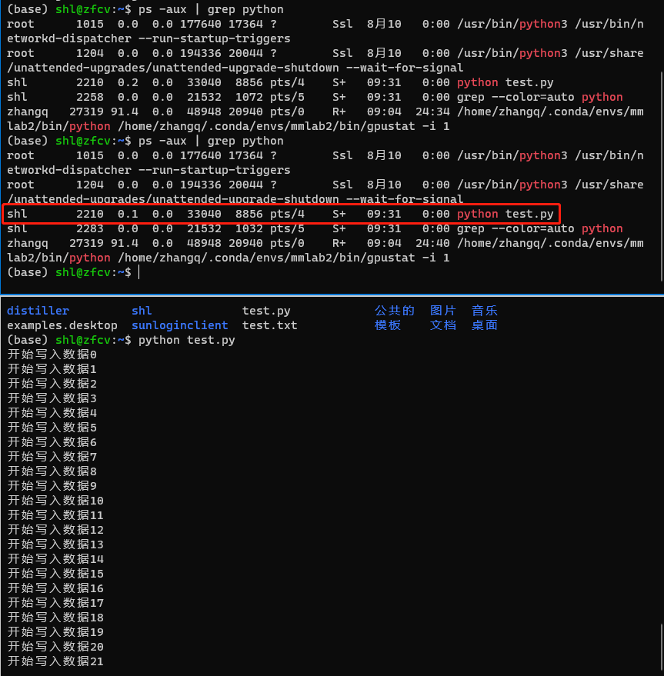Image resolution: width=664 pixels, height=676 pixels.
Task: Click the gpustat CPU time '24:34'
Action: click(432, 112)
